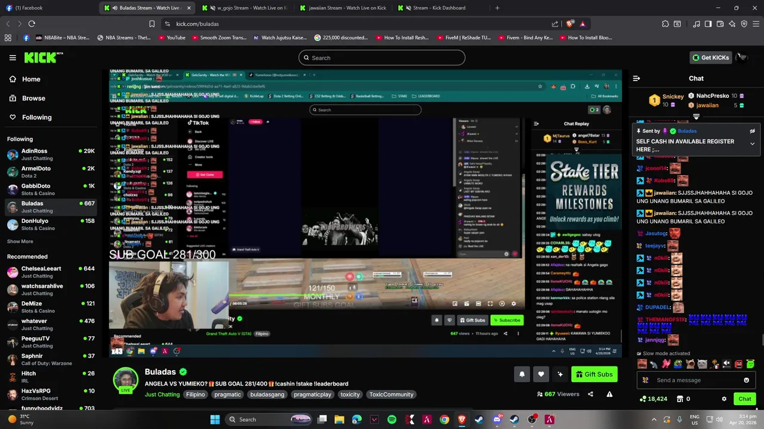Focus the Kick search box
This screenshot has width=764, height=429.
[382, 58]
